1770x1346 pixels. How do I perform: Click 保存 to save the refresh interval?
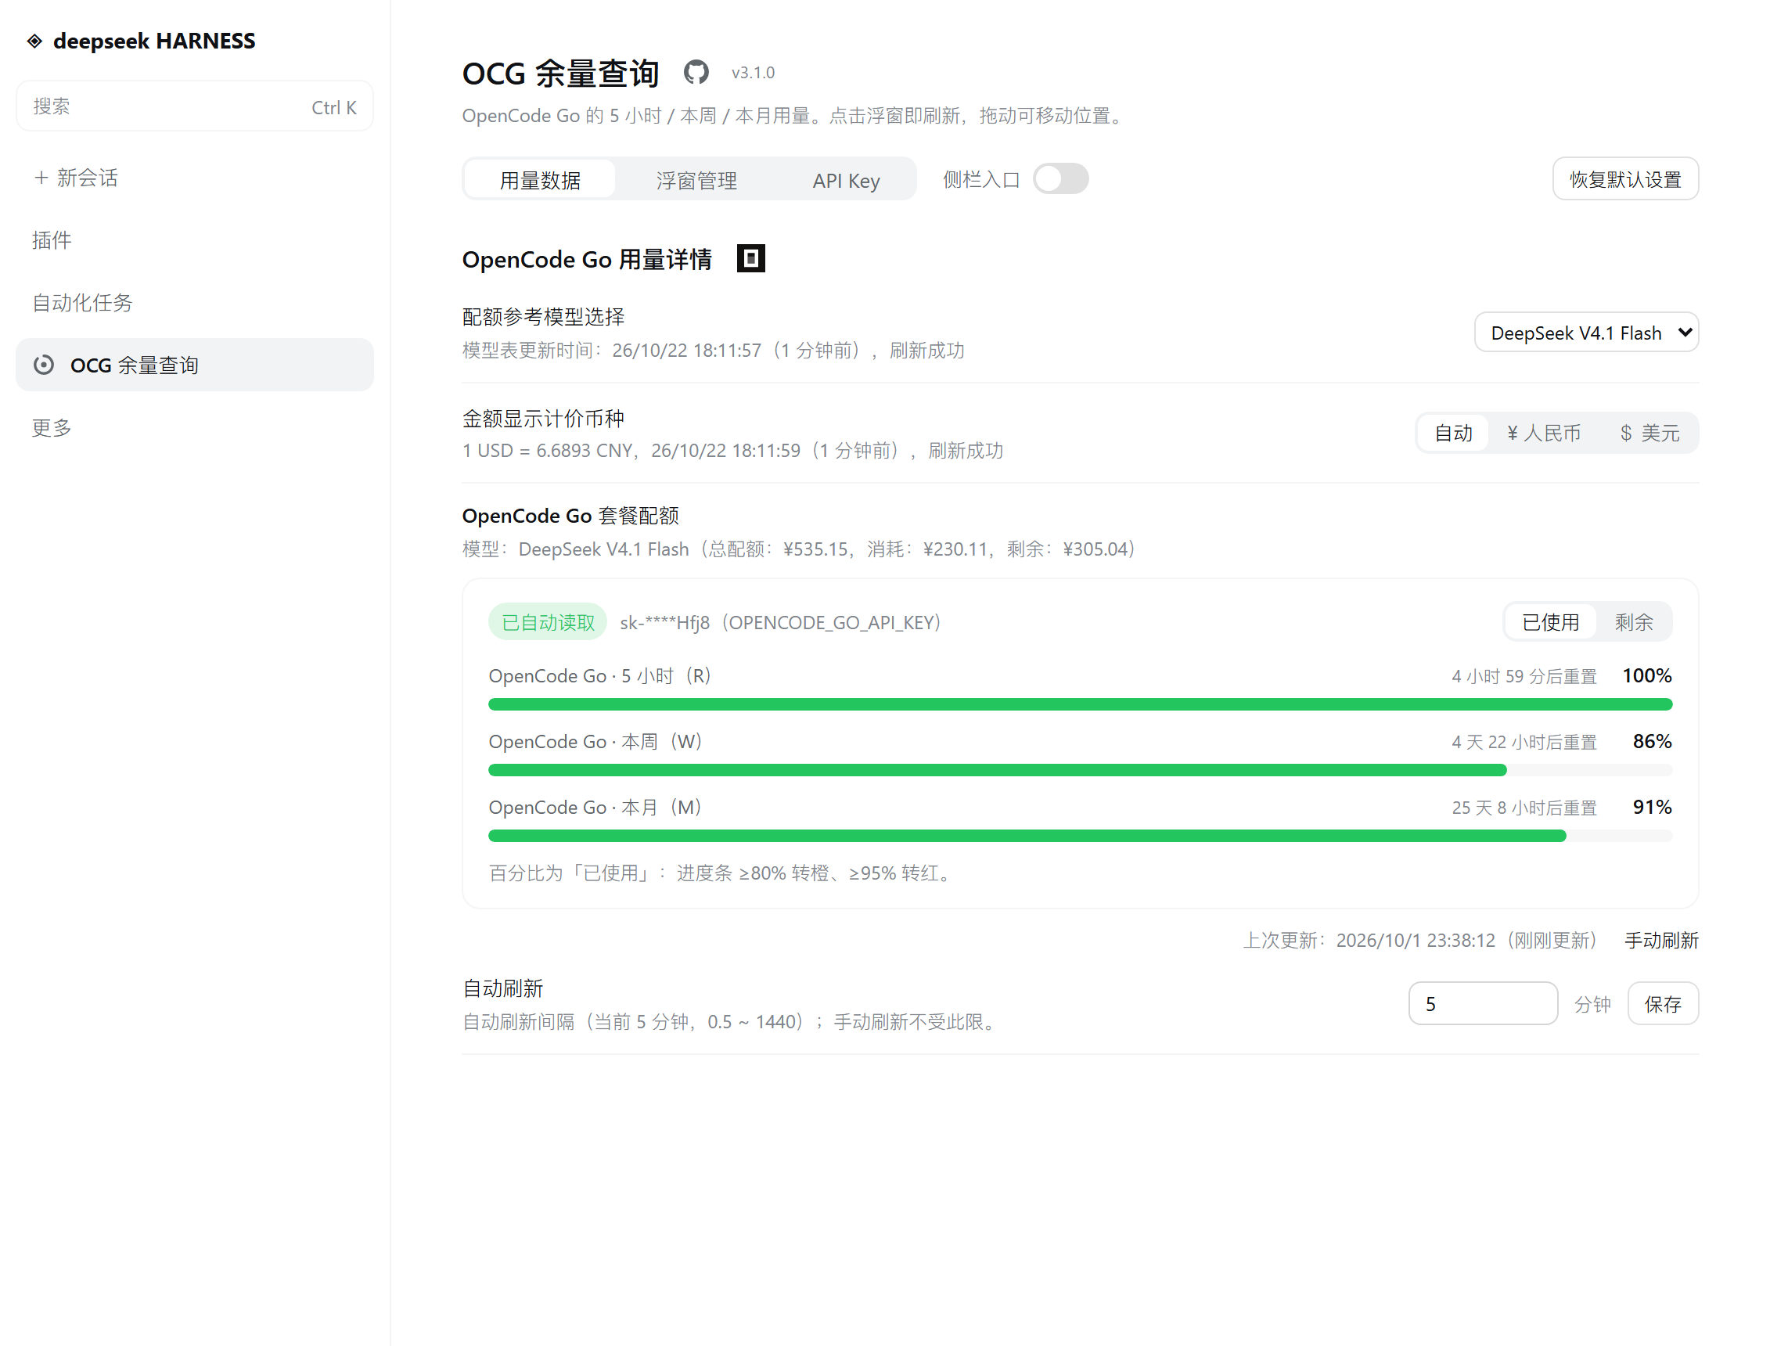point(1663,1004)
